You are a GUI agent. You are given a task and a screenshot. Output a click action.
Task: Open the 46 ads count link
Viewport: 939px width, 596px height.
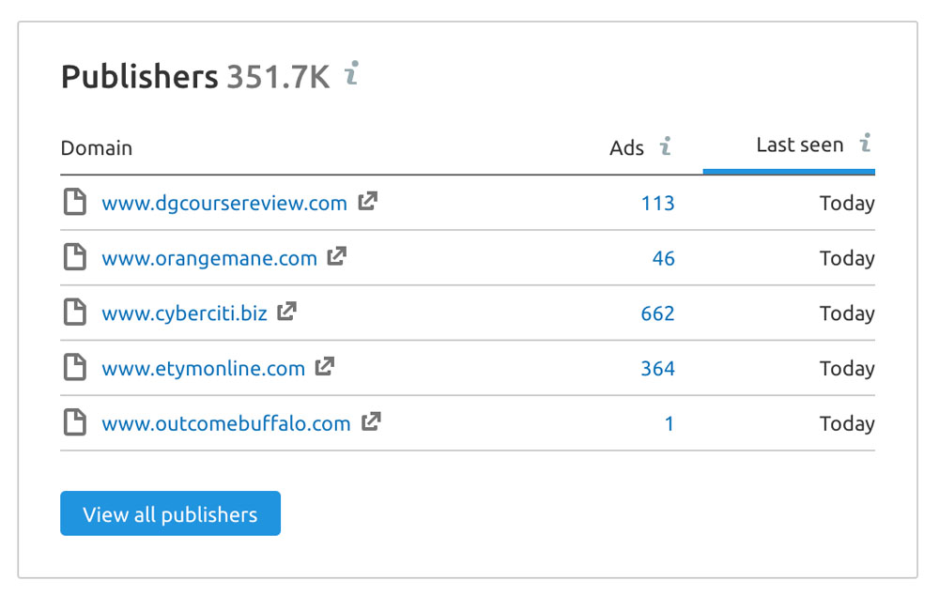pos(664,258)
